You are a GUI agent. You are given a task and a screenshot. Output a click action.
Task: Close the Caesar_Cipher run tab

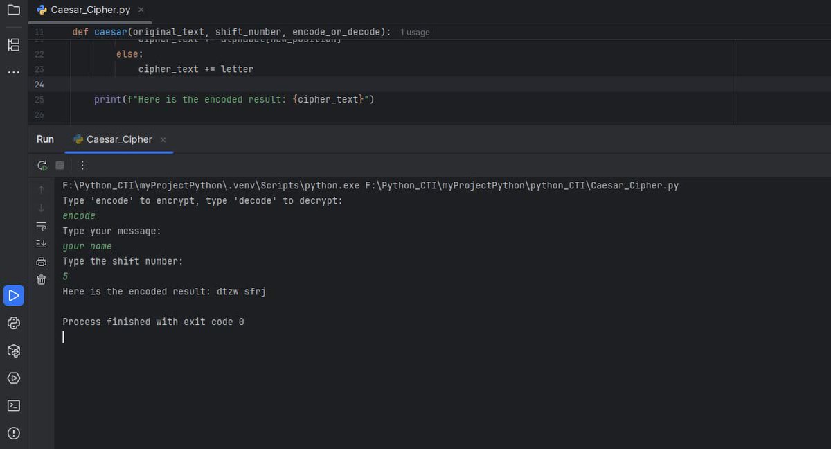(163, 140)
